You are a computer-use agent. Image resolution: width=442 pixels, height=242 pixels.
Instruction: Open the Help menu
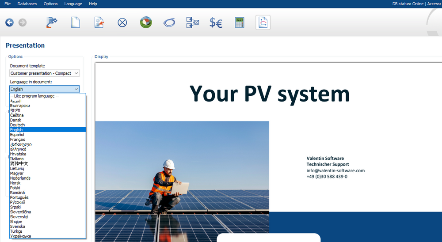[93, 4]
